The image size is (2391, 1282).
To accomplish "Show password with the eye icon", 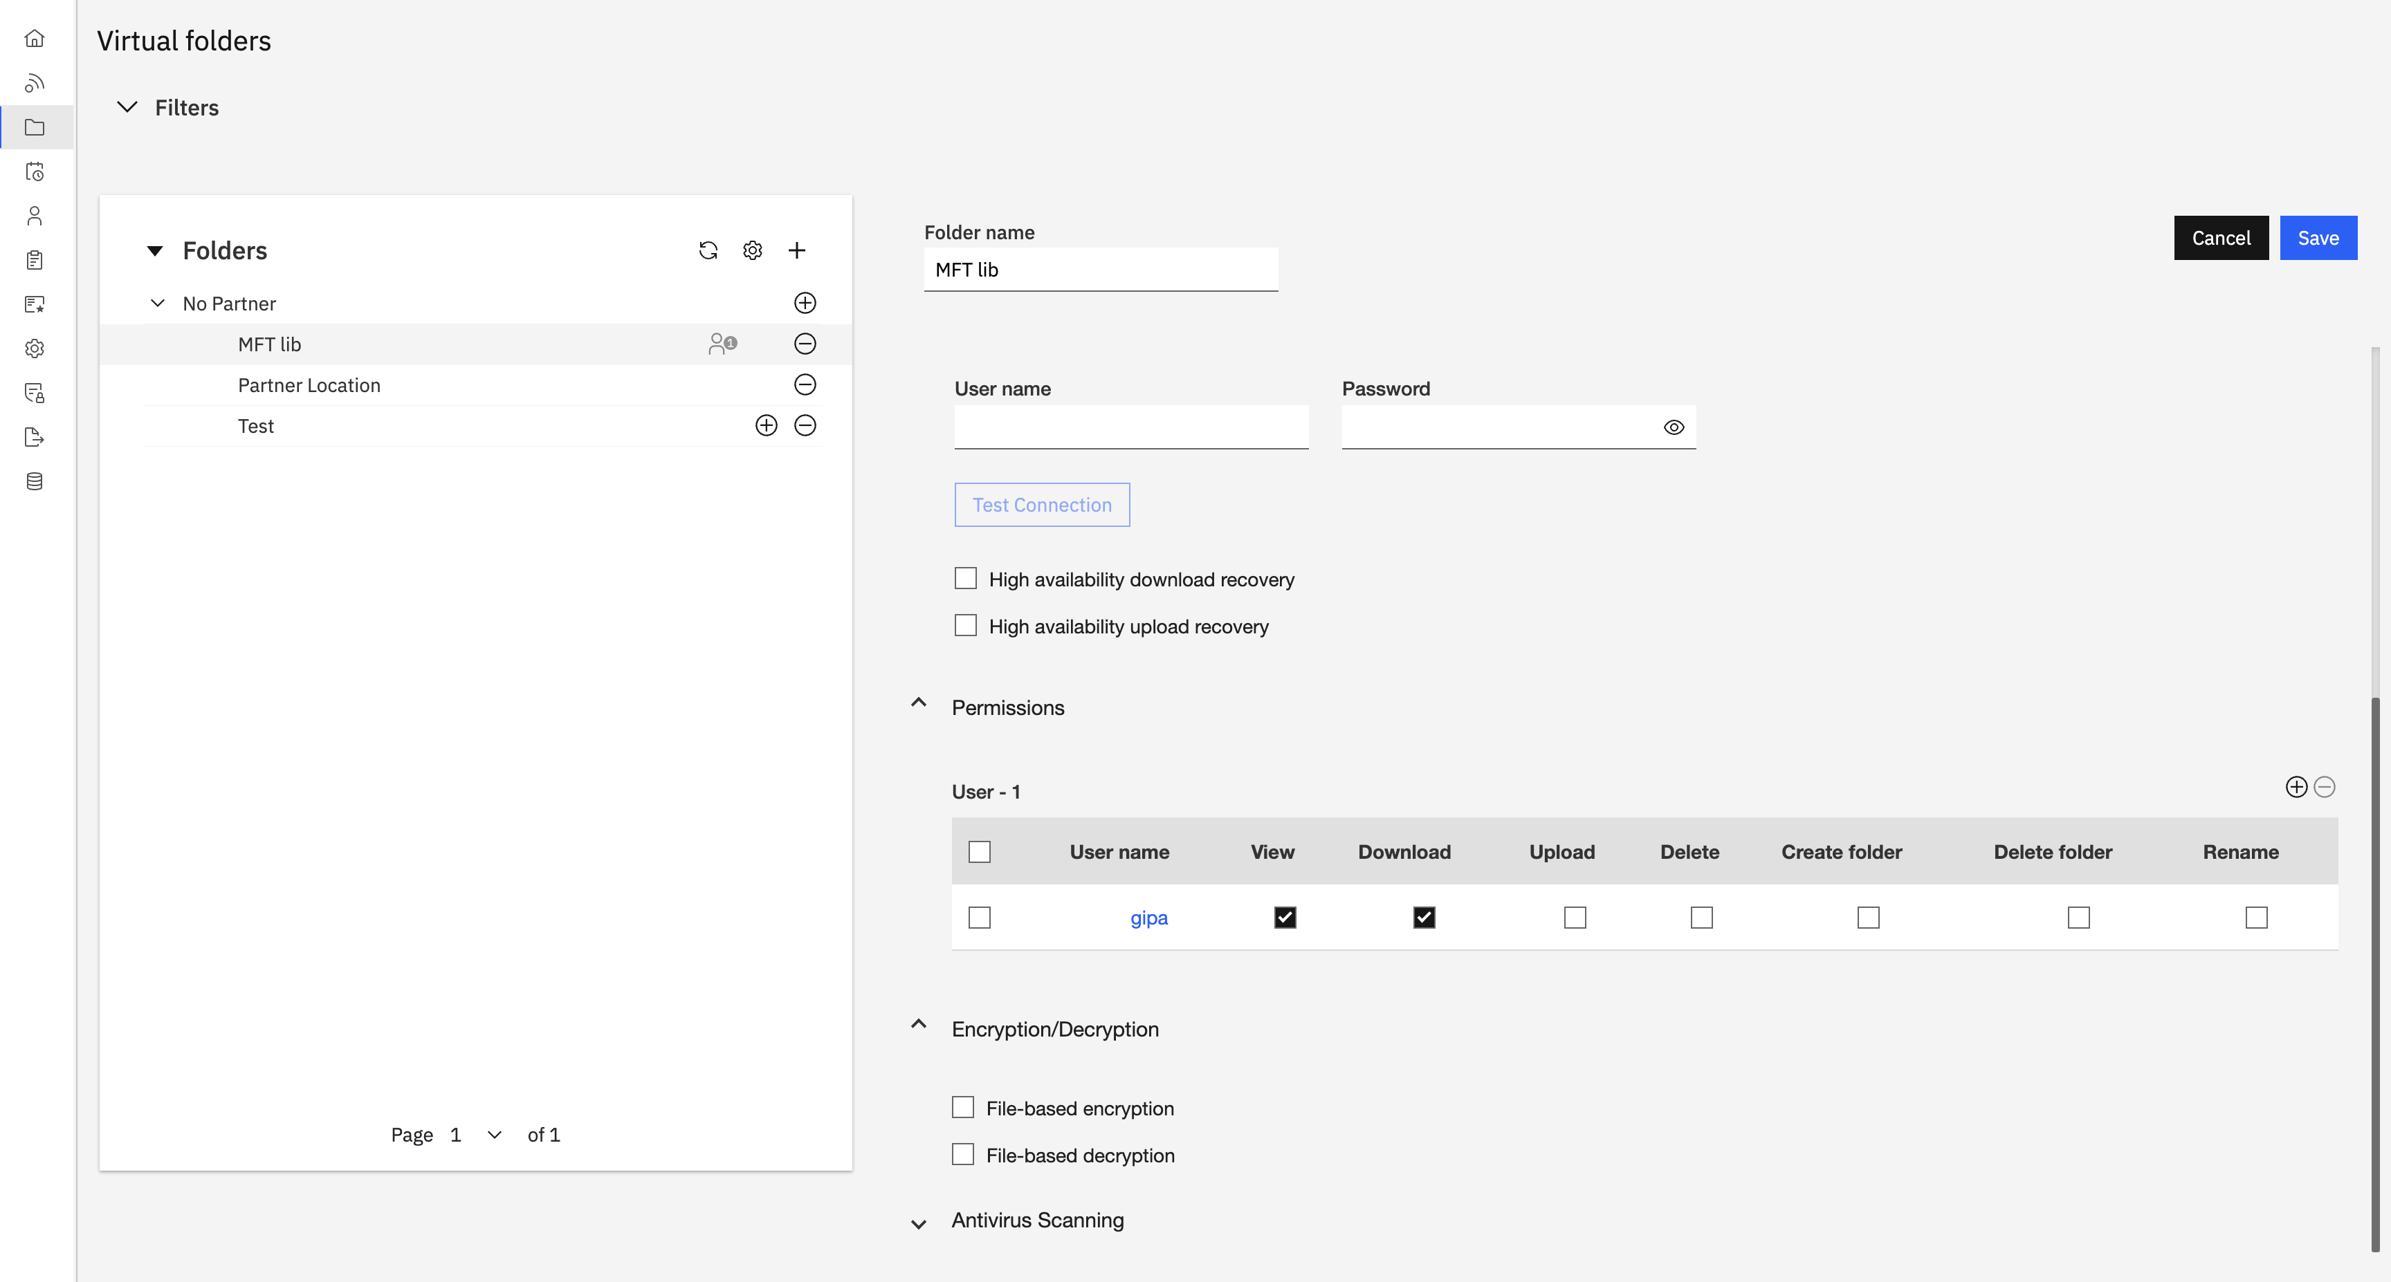I will point(1674,427).
